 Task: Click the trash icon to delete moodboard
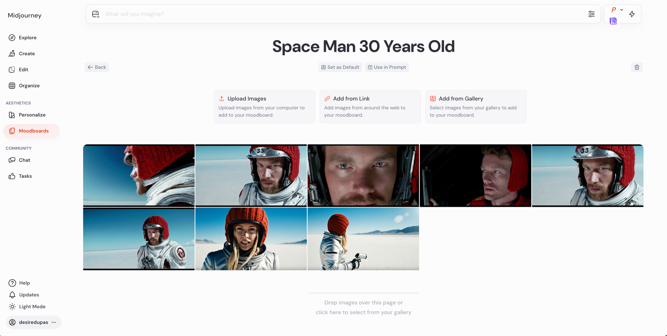coord(637,67)
